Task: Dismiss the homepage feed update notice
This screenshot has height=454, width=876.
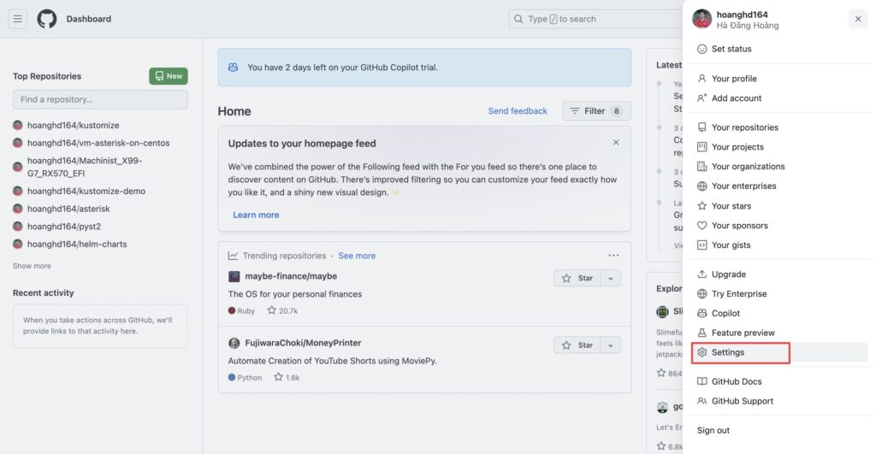Action: pos(616,143)
